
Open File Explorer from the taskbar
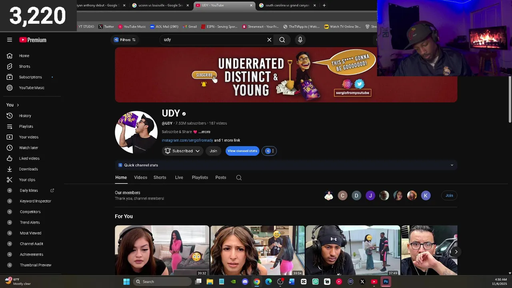[x=210, y=282]
